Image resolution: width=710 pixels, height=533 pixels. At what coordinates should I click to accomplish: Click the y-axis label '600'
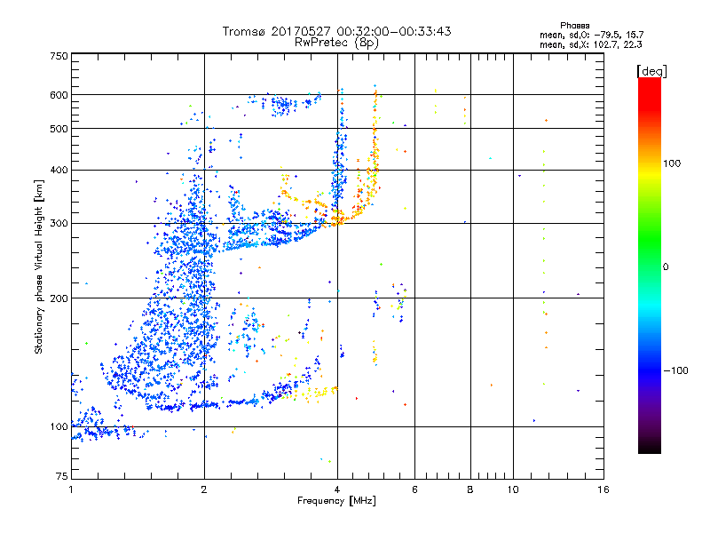(59, 95)
